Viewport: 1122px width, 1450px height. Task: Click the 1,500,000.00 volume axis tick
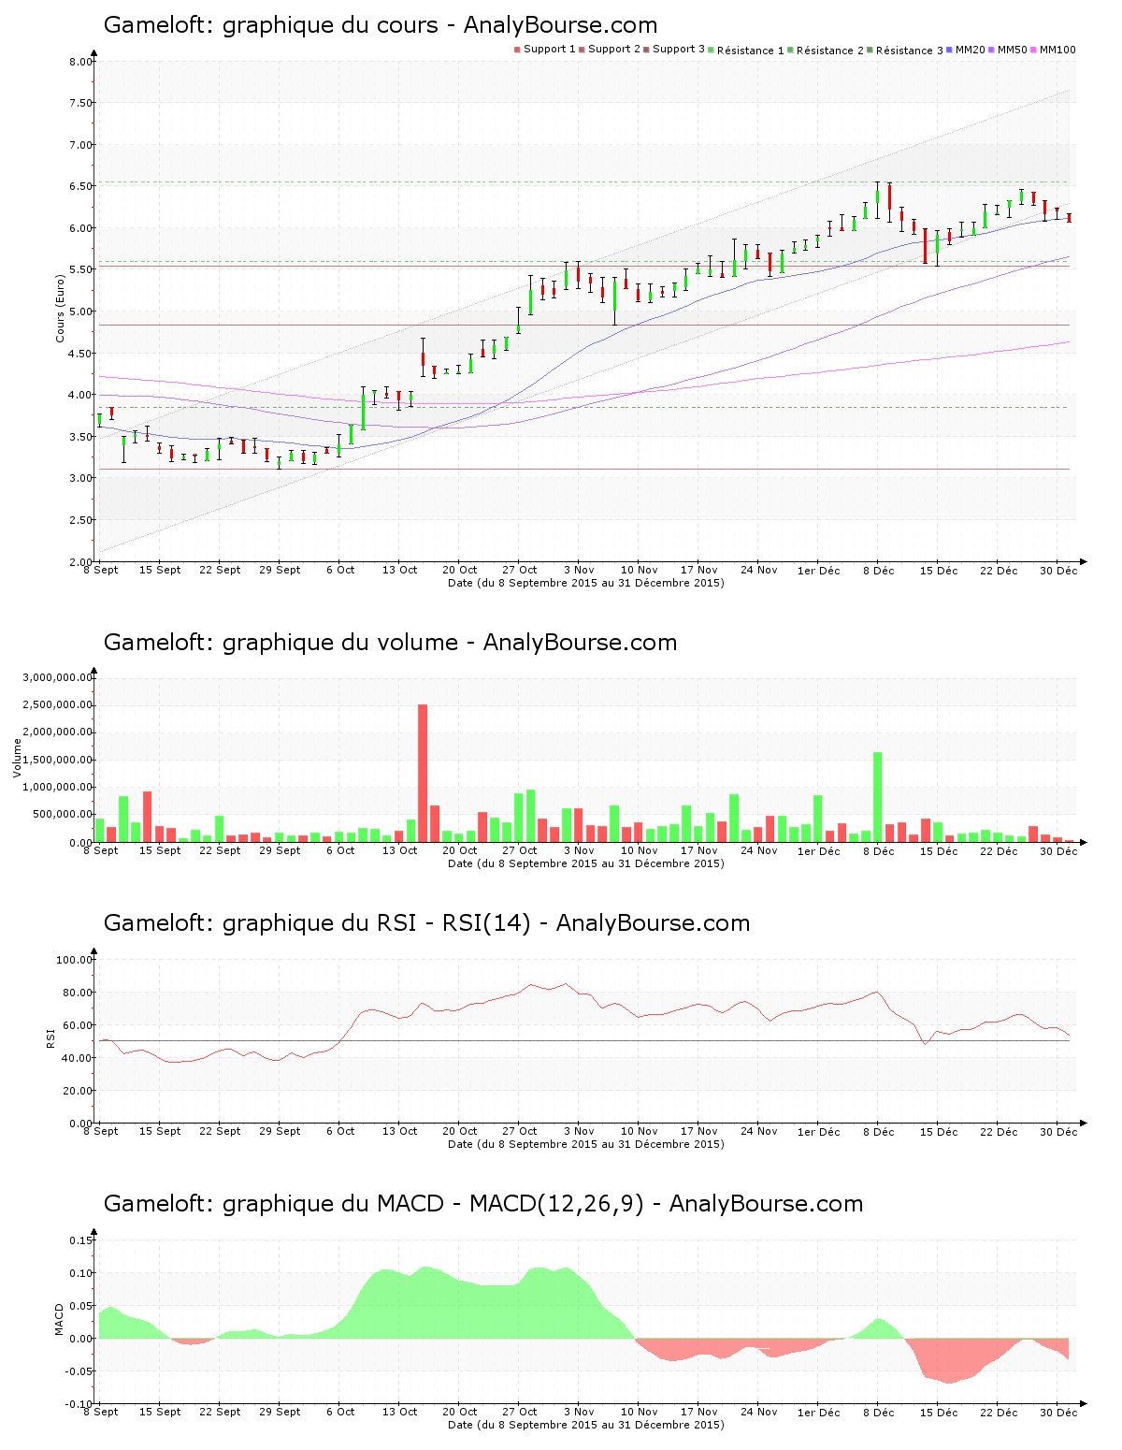pyautogui.click(x=57, y=760)
